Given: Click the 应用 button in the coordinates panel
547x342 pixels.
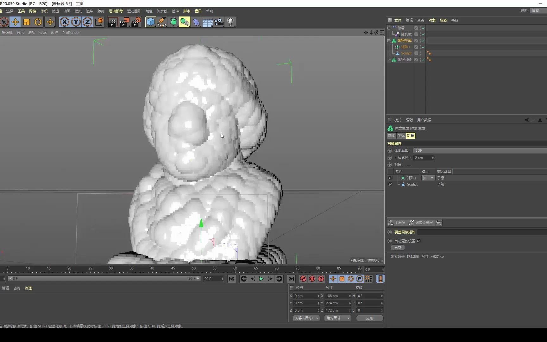Looking at the screenshot, I should 369,318.
